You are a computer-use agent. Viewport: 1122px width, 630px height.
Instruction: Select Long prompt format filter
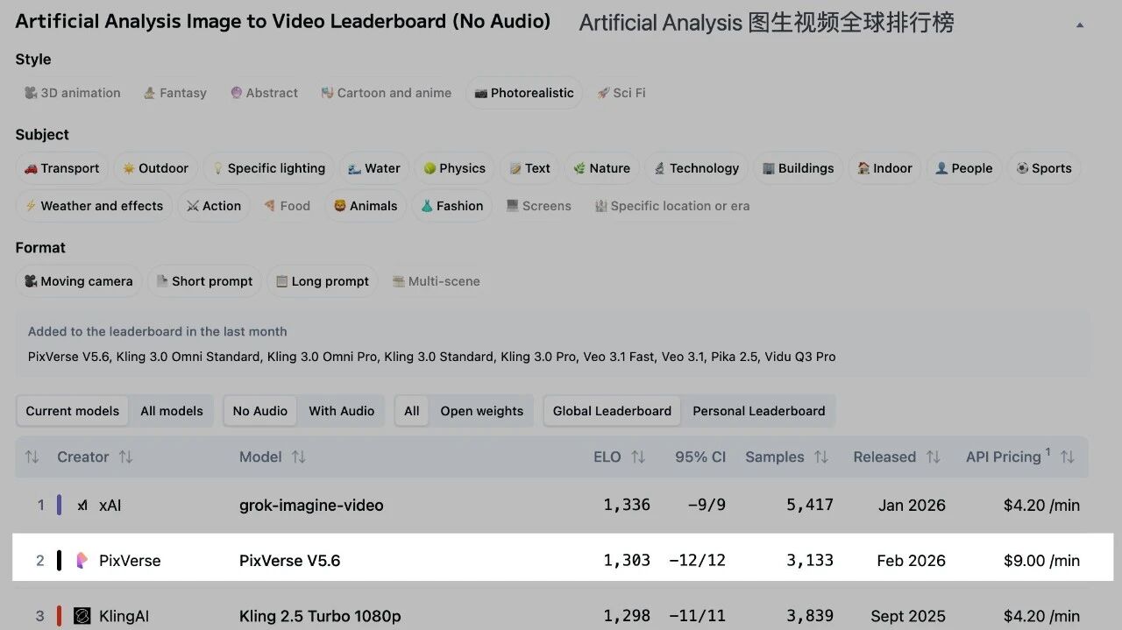point(322,281)
